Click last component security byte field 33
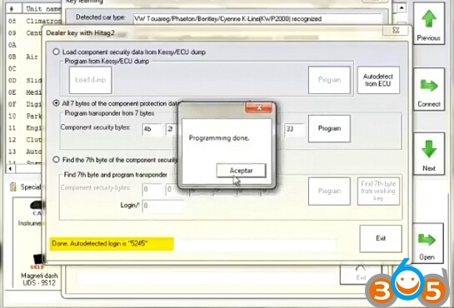 point(294,129)
